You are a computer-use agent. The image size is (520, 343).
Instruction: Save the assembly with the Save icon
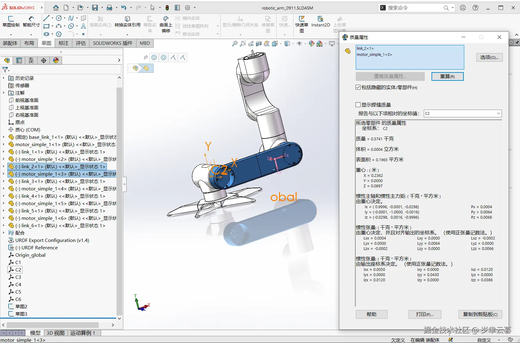[95, 8]
